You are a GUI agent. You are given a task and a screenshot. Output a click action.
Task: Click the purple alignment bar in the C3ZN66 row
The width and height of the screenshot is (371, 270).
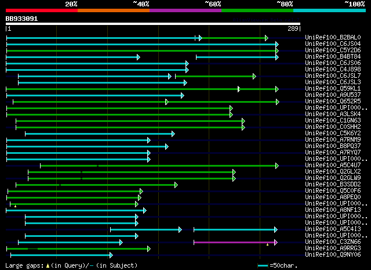click(x=234, y=242)
